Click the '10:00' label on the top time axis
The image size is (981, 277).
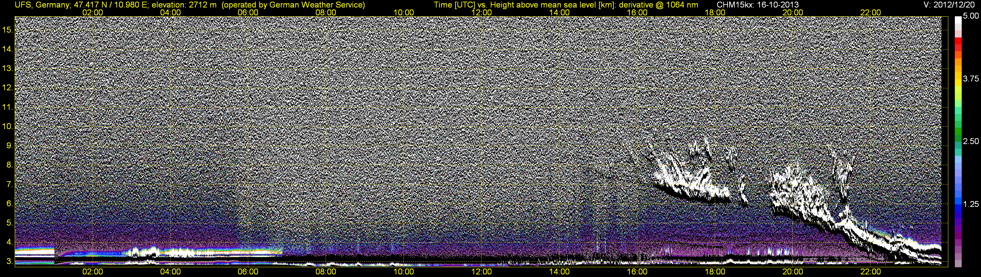point(404,12)
